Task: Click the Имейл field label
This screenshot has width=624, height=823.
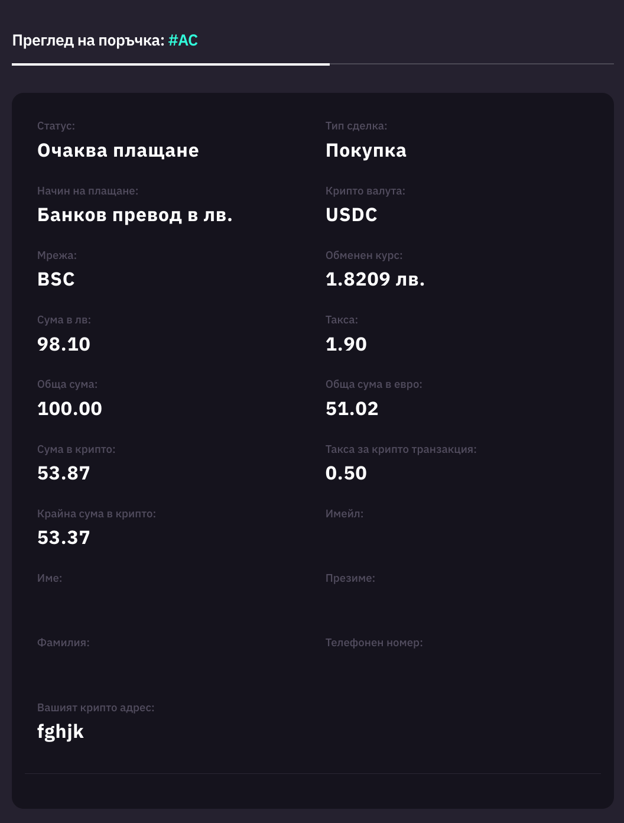Action: tap(344, 514)
